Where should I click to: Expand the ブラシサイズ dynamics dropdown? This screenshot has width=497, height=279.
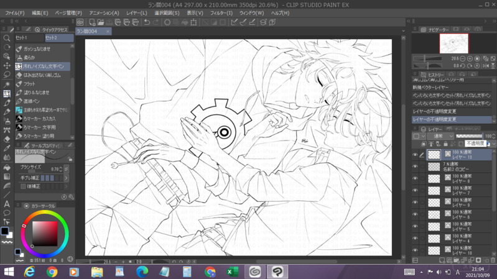coord(66,169)
